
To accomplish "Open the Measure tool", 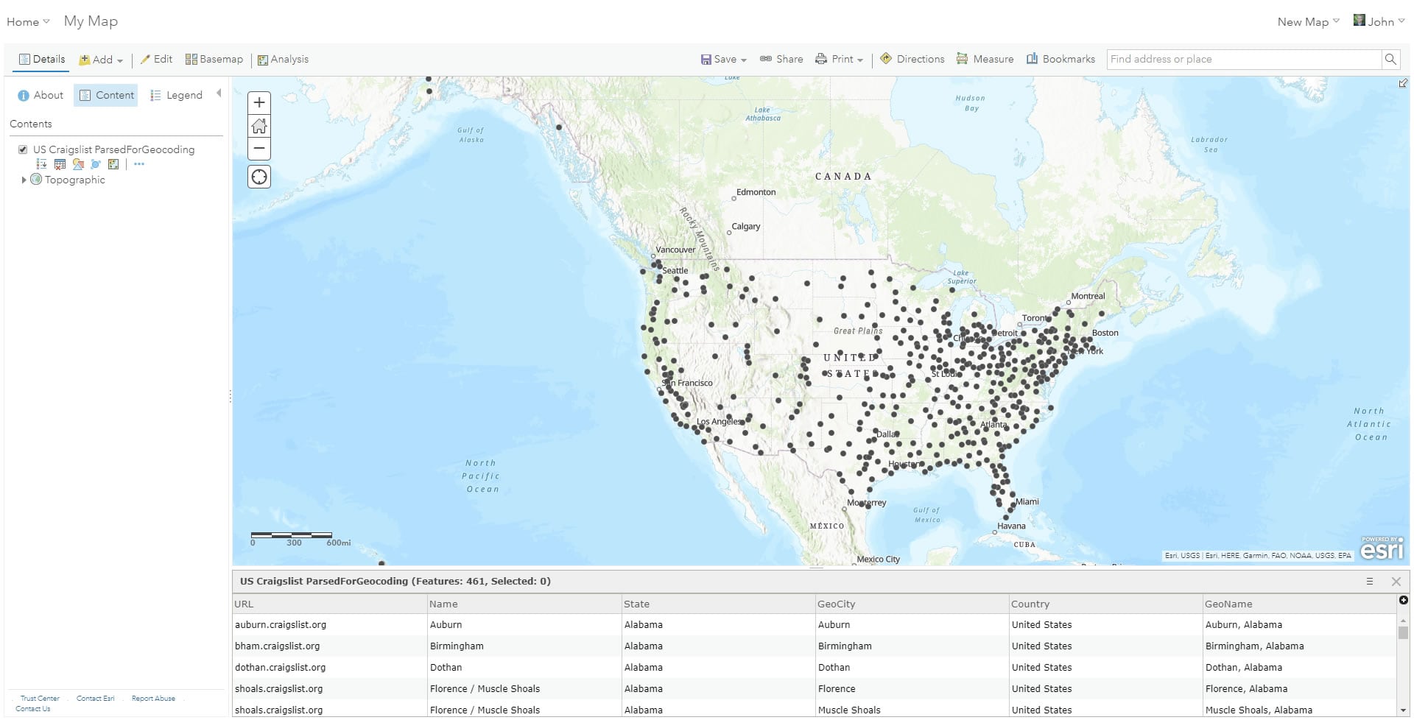I will (985, 59).
